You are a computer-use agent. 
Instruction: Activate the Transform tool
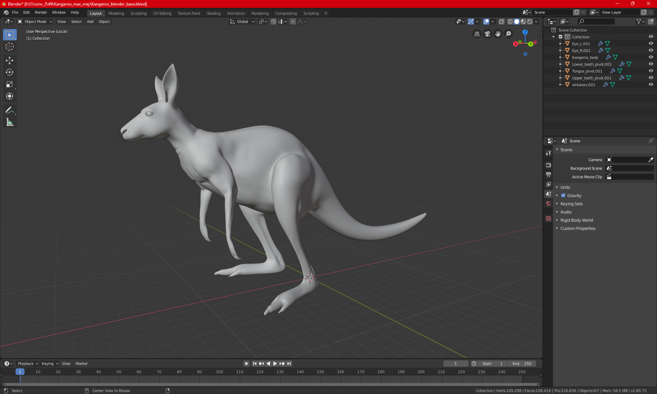[x=10, y=96]
